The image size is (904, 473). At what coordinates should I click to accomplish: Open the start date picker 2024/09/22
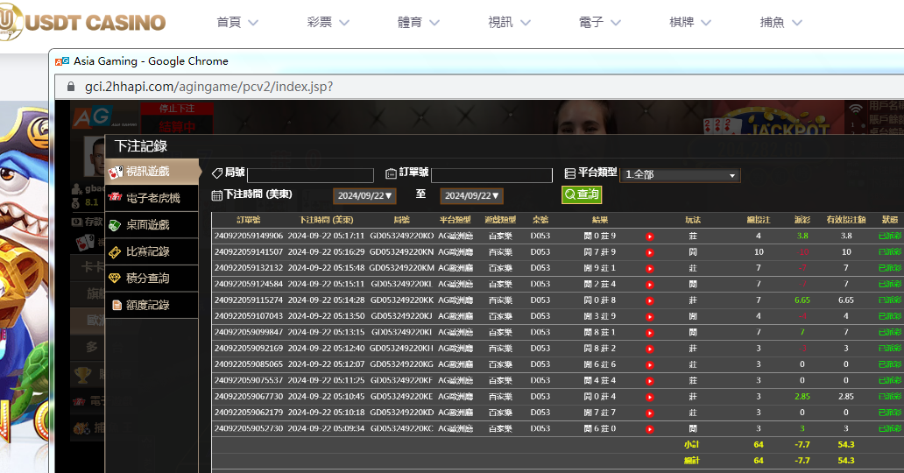pos(365,196)
